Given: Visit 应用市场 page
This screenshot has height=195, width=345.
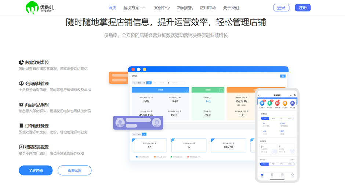Looking at the screenshot, I should [x=208, y=8].
